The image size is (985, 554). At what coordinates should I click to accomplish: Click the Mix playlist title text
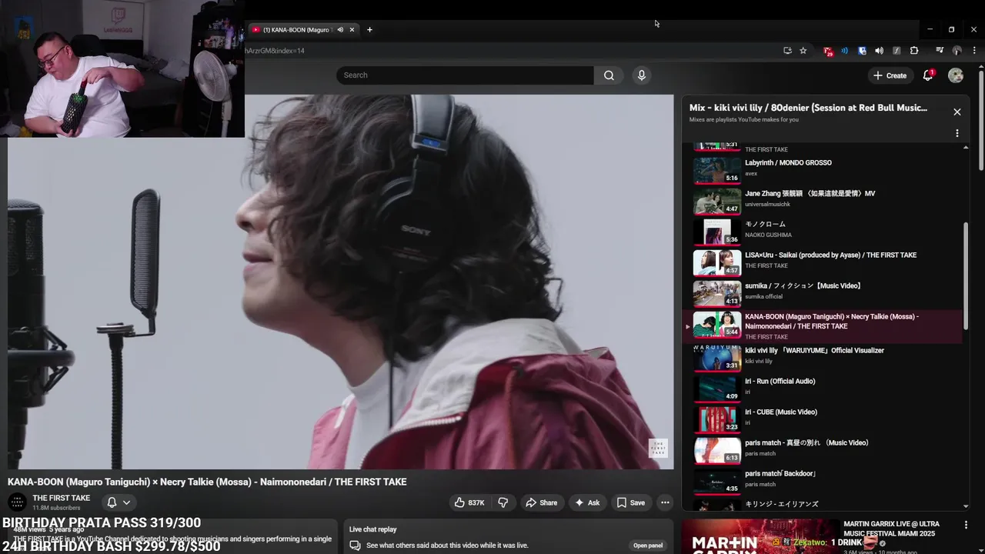click(x=808, y=108)
